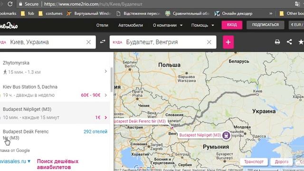Viewport: 304px width, 171px height.
Task: Print the route with printer icon
Action: pyautogui.click(x=277, y=42)
